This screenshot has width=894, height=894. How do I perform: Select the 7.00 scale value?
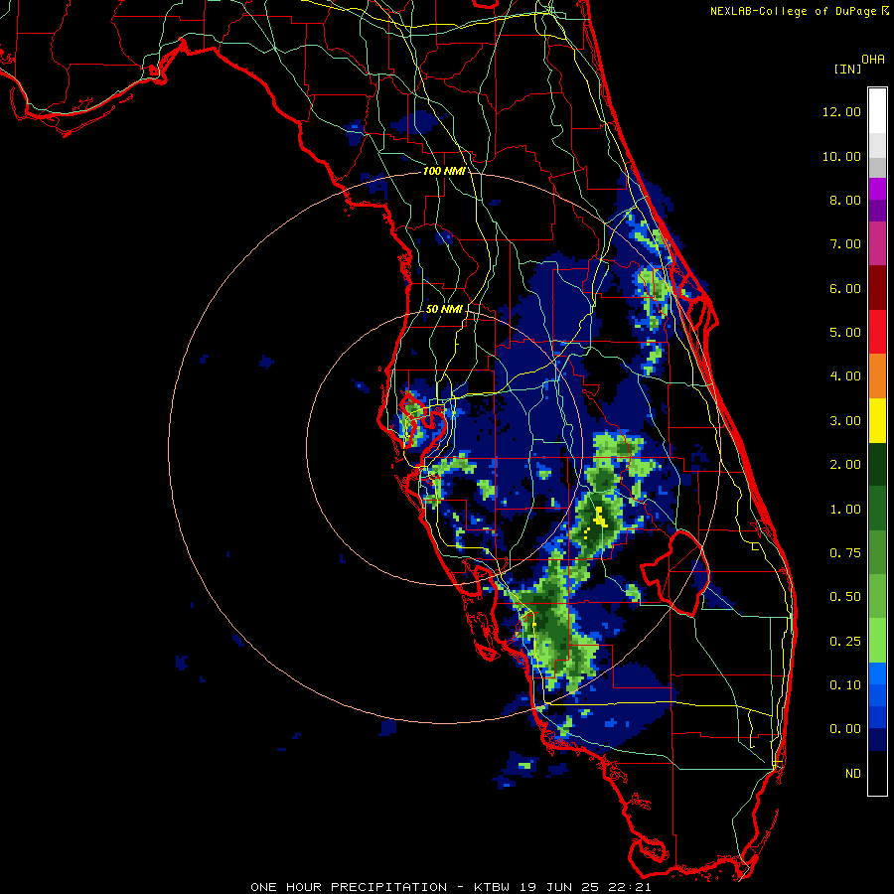pos(845,244)
